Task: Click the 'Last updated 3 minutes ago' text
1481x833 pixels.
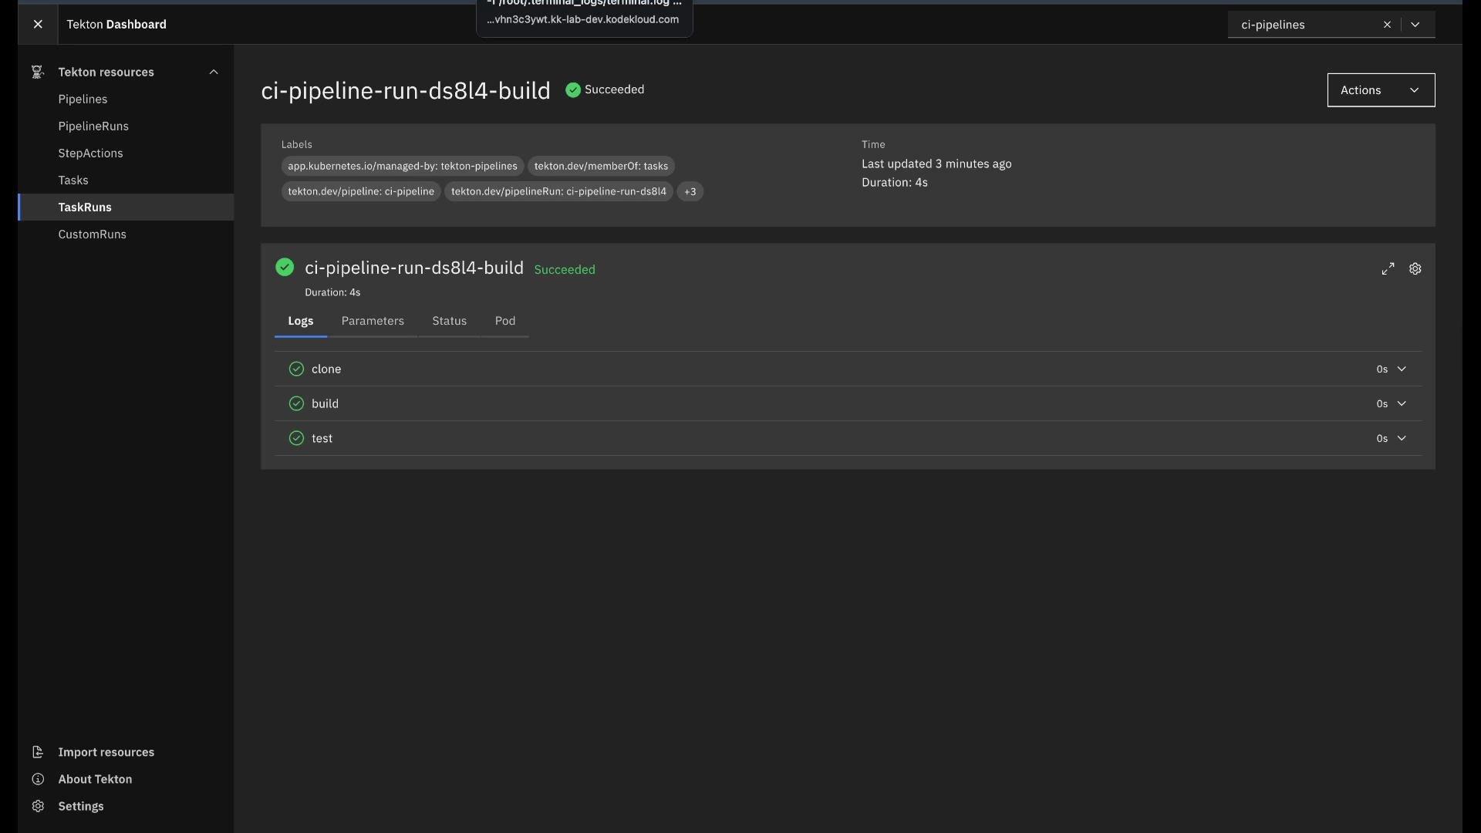Action: (x=936, y=164)
